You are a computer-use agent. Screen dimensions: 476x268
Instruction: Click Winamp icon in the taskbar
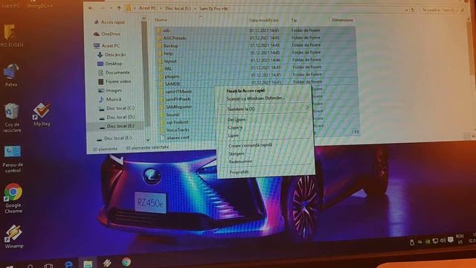(107, 263)
